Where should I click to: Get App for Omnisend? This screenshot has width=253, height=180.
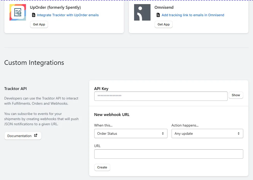click(163, 24)
